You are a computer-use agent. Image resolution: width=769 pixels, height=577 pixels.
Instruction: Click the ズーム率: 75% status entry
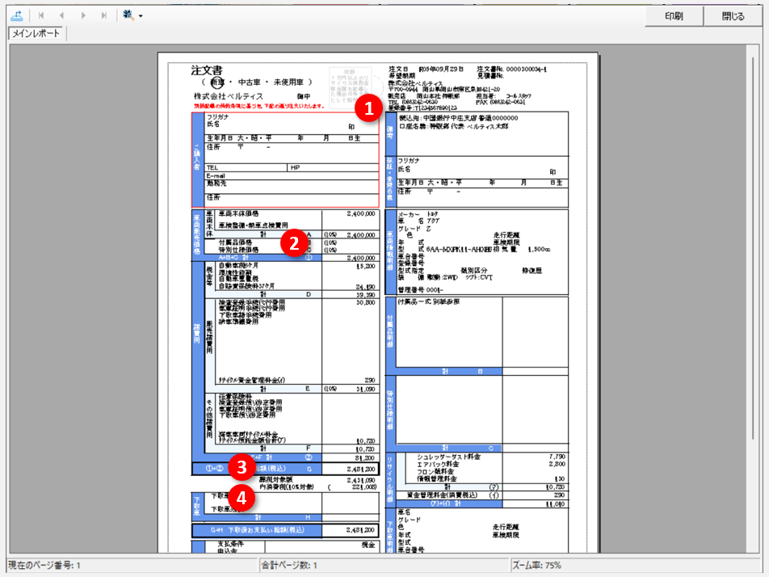tap(536, 566)
